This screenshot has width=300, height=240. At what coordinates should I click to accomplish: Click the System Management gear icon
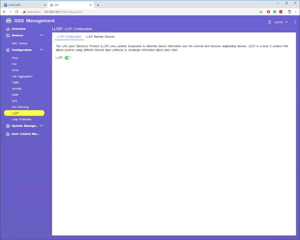8,126
